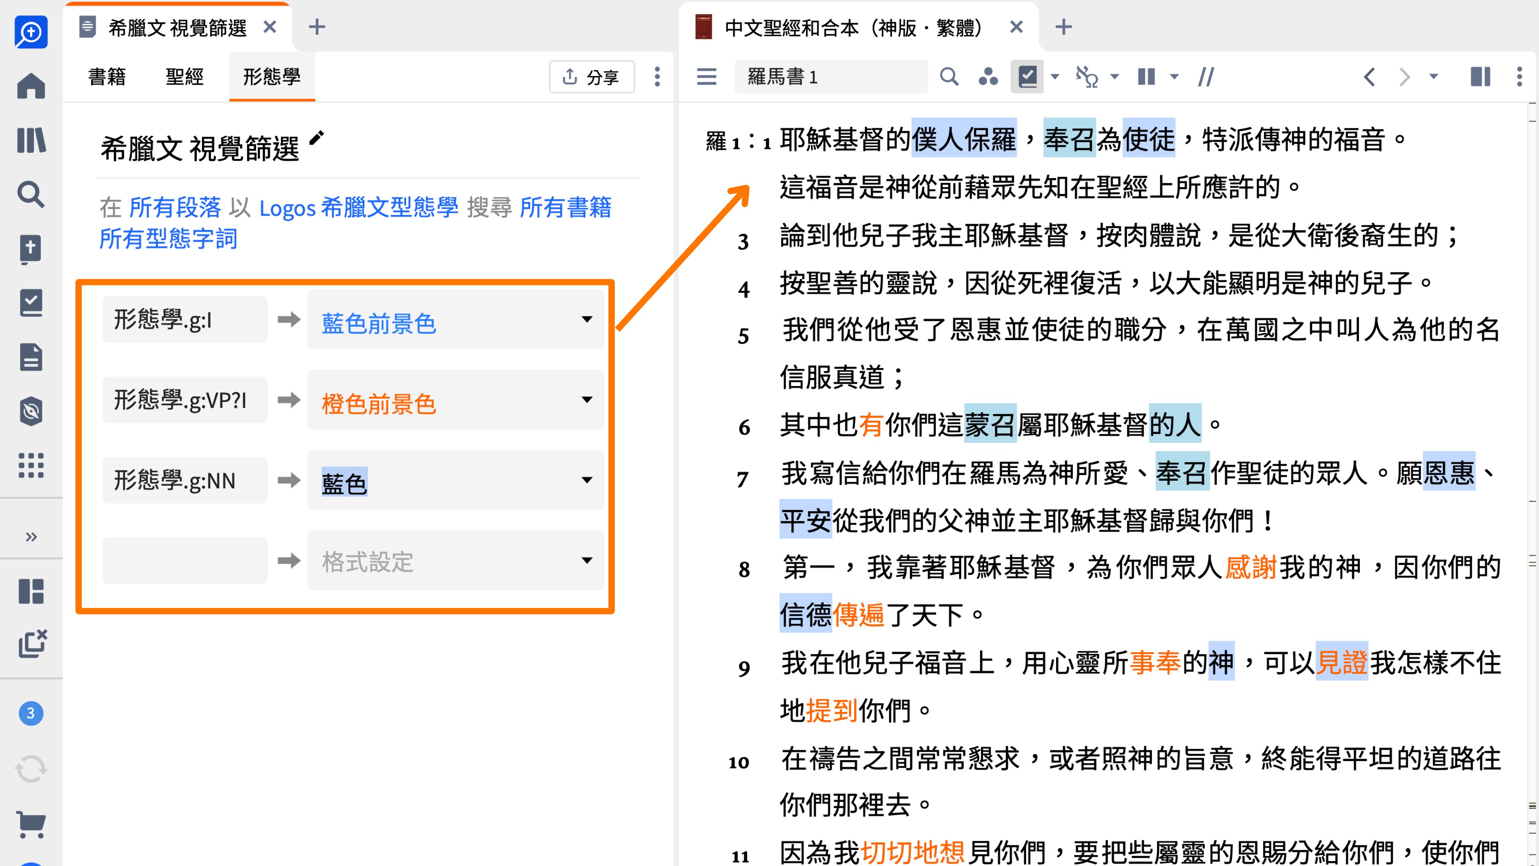Open the Bible panel hamburger contents menu
Screen dimensions: 1539x866
(706, 77)
